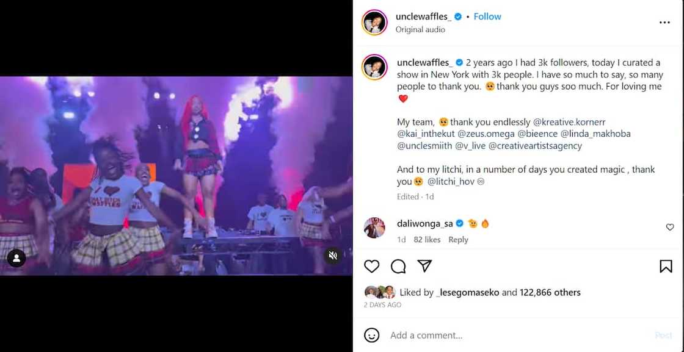Save the post with the bookmark icon
The width and height of the screenshot is (684, 352).
tap(666, 267)
